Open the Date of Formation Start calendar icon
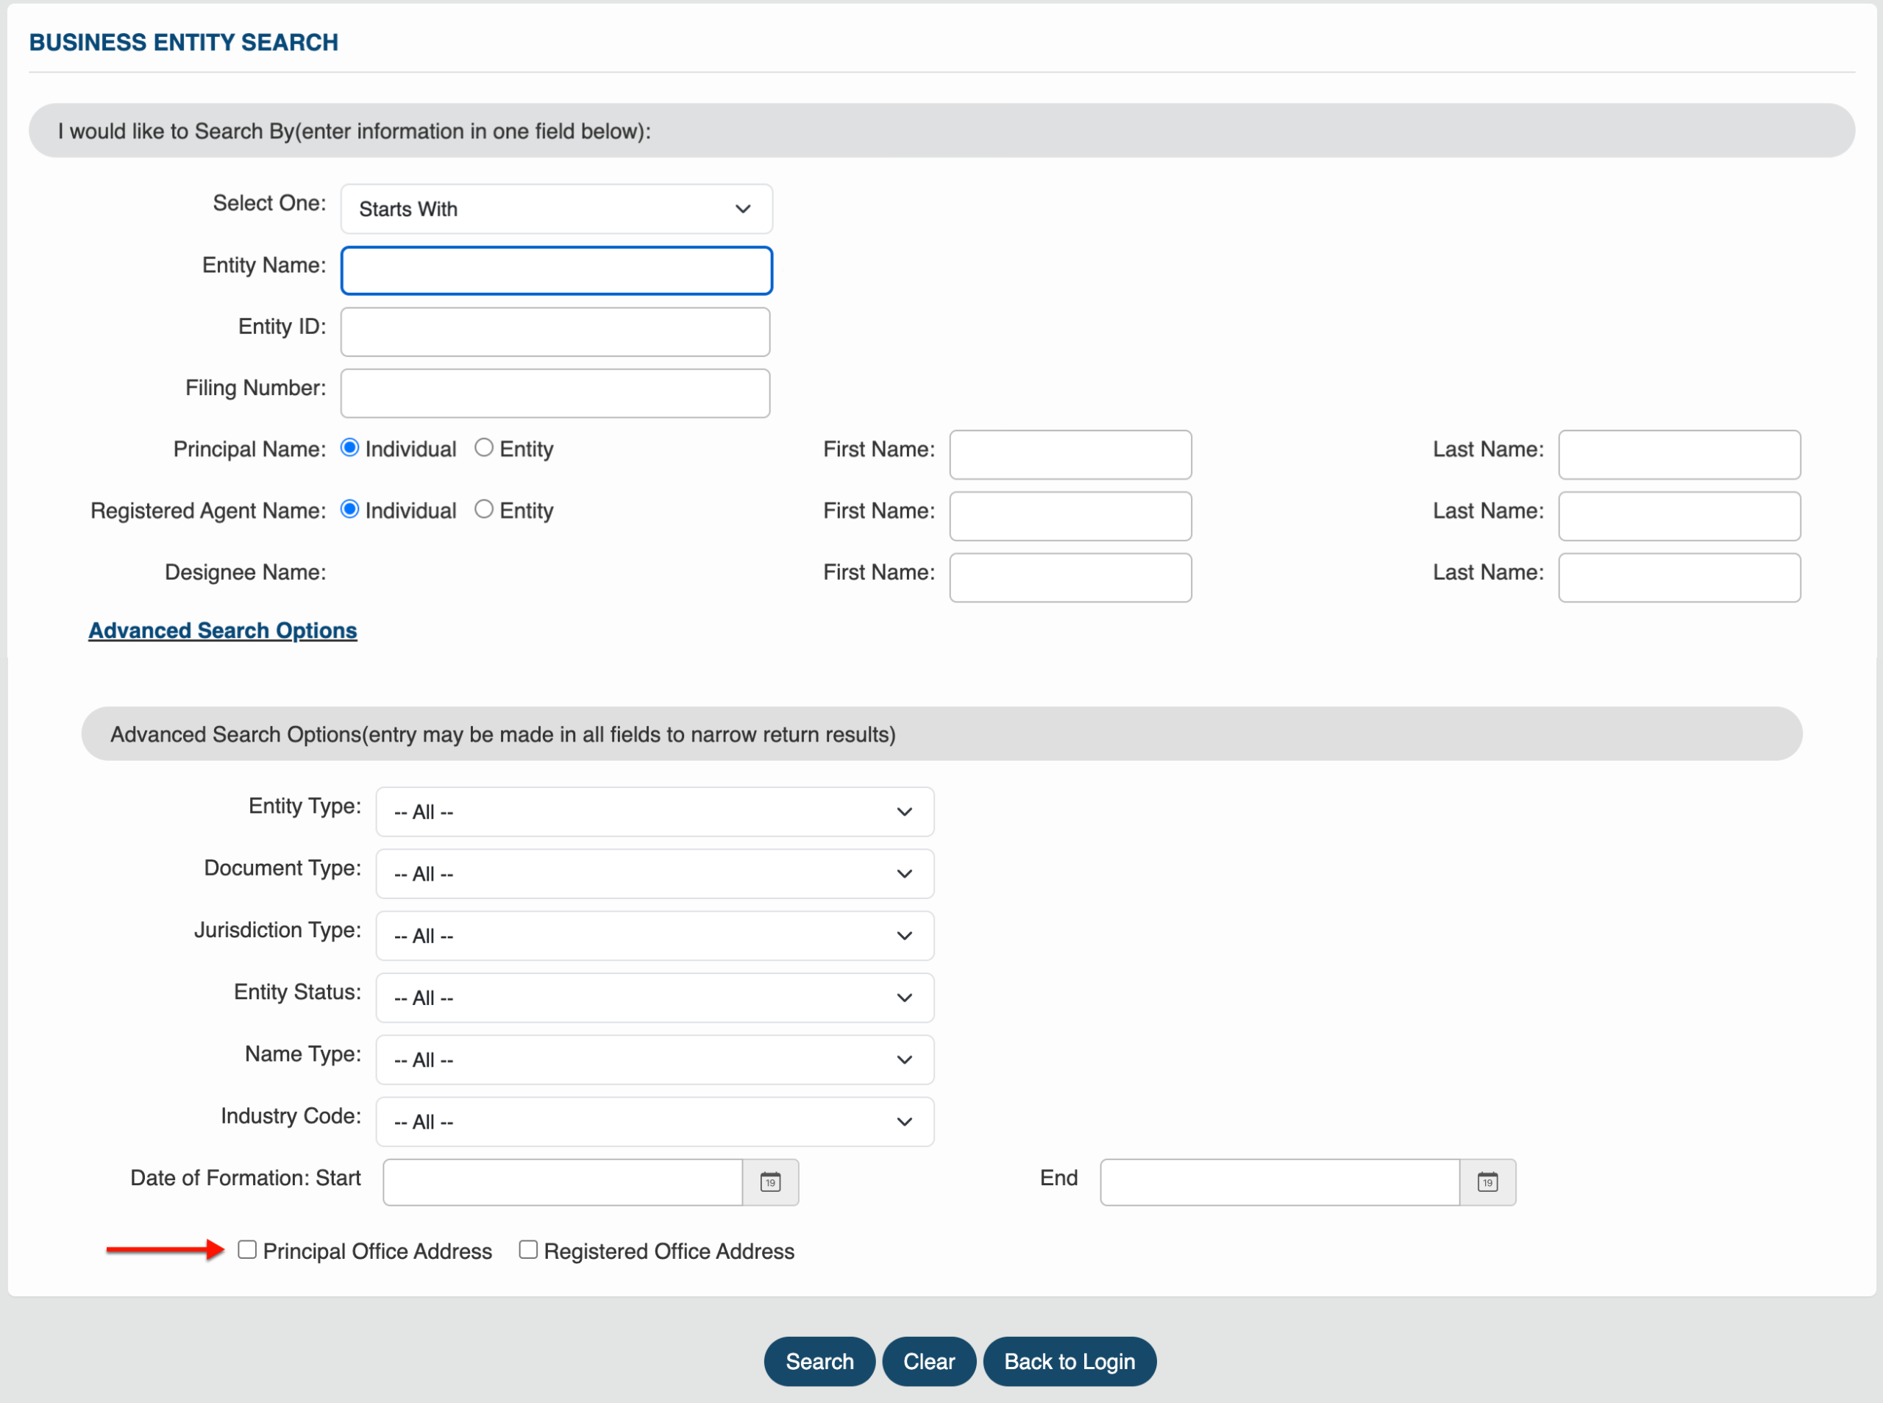 770,1182
